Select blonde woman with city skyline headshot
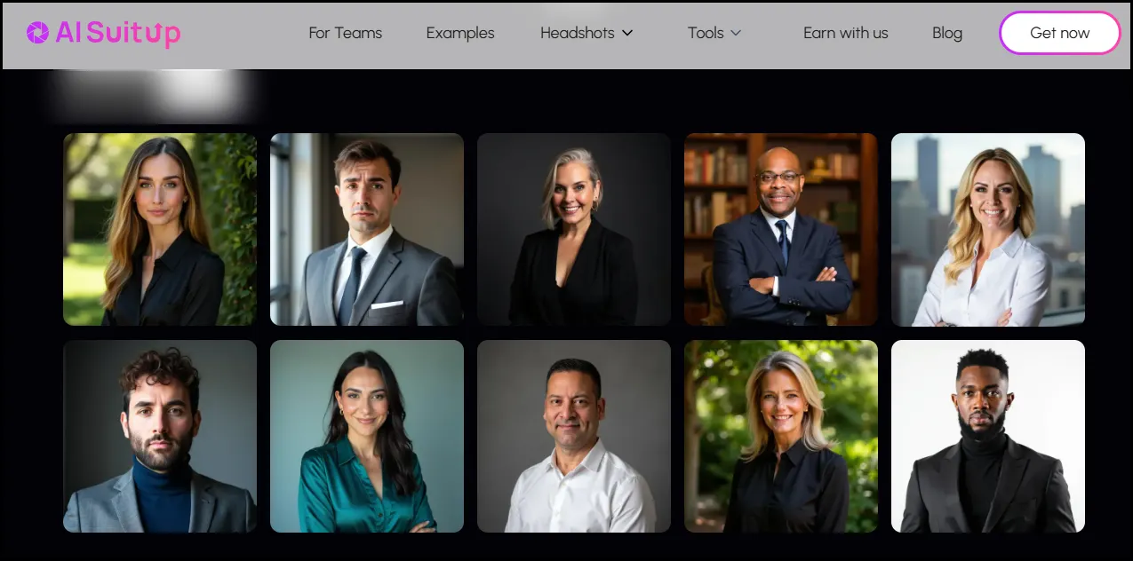 (988, 229)
